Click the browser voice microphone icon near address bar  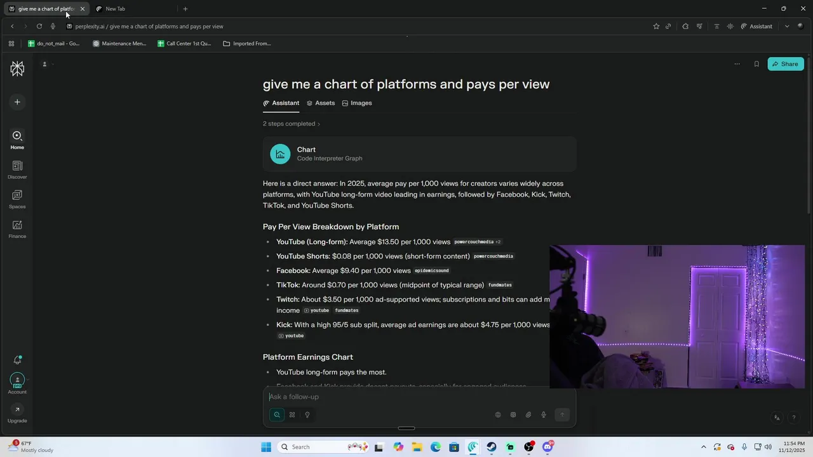pyautogui.click(x=53, y=26)
